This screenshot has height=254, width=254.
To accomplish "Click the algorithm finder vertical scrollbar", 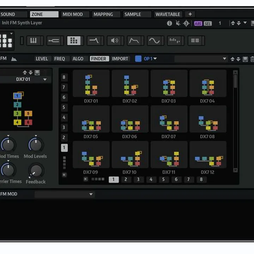I will 235,121.
